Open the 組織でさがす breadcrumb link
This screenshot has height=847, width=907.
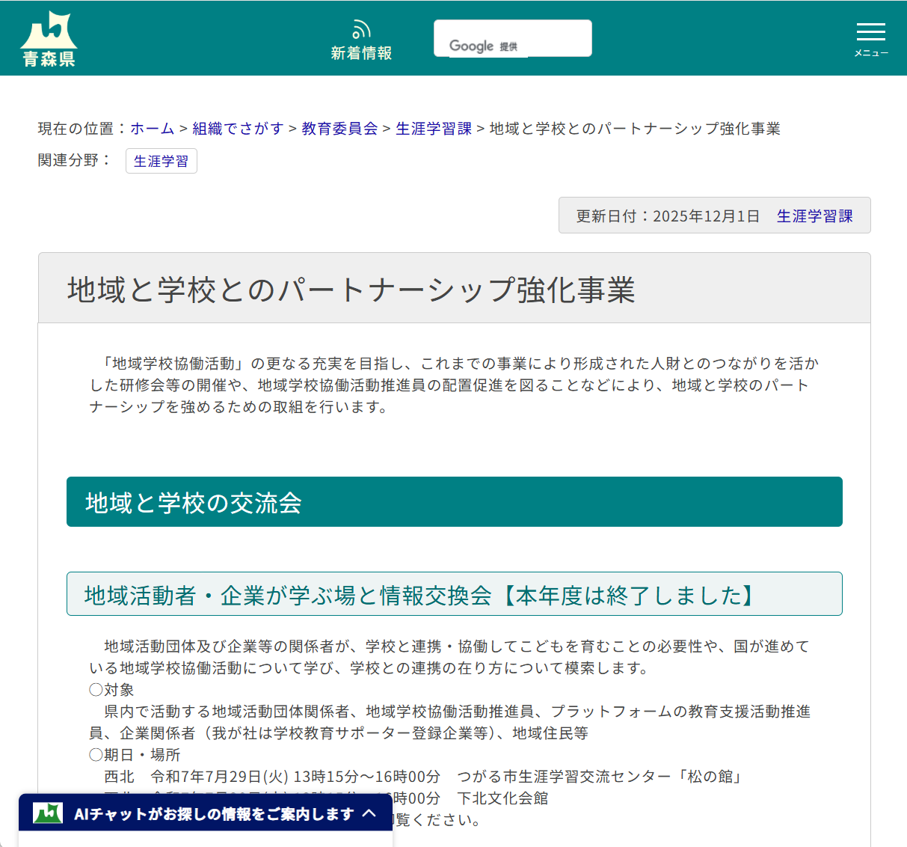pos(237,129)
